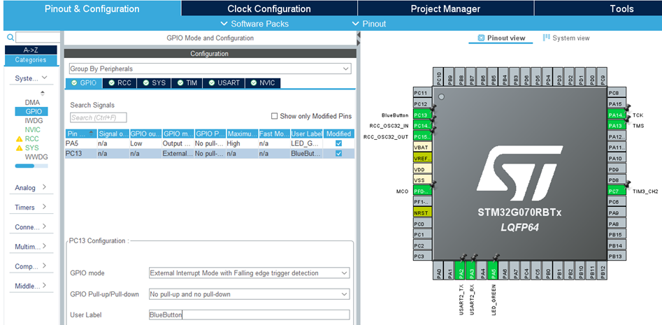Select DMA in the System Core list
This screenshot has height=325, width=662.
coord(32,102)
